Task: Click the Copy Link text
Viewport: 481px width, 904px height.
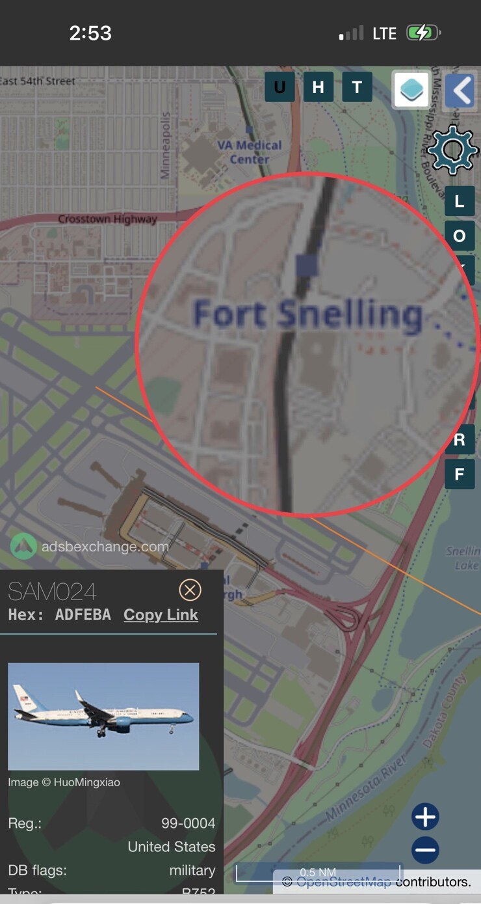Action: coord(161,615)
